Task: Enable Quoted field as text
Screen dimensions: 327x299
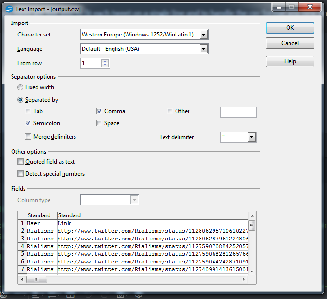Action: [x=20, y=162]
